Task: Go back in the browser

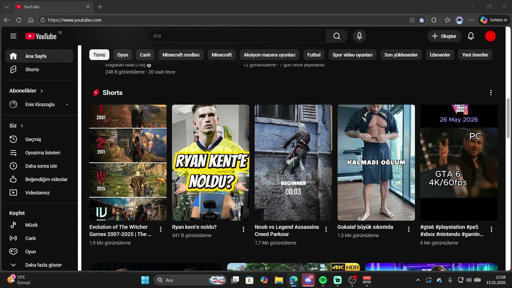Action: 7,20
